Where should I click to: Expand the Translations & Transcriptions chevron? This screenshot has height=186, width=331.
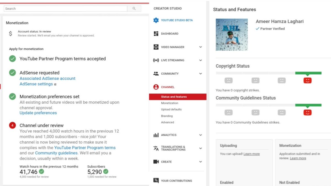click(x=201, y=148)
